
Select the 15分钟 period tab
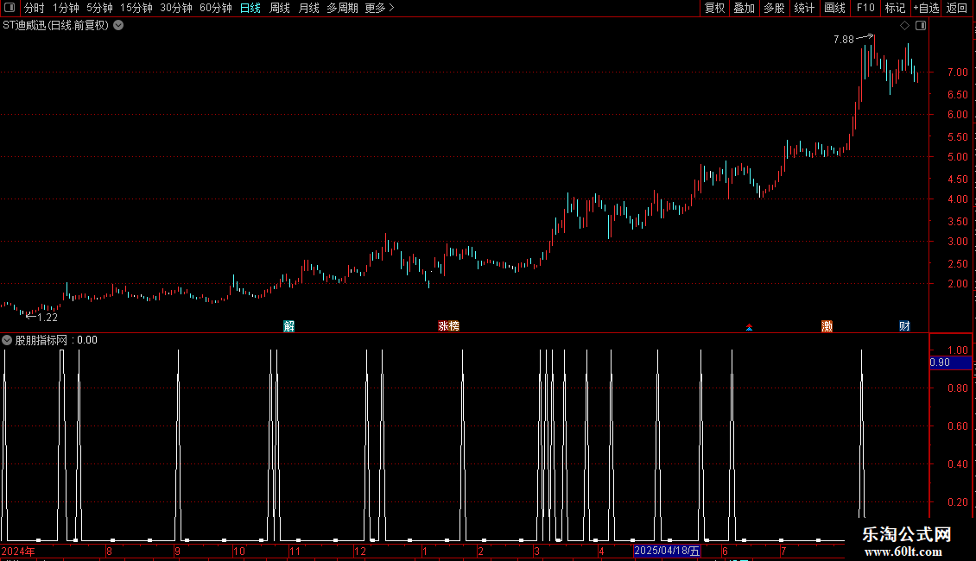pos(136,8)
